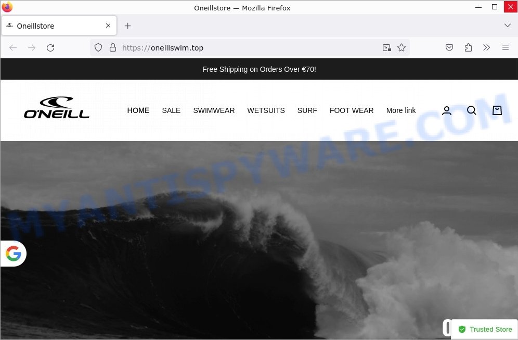
Task: Expand the More link menu
Action: [x=401, y=110]
